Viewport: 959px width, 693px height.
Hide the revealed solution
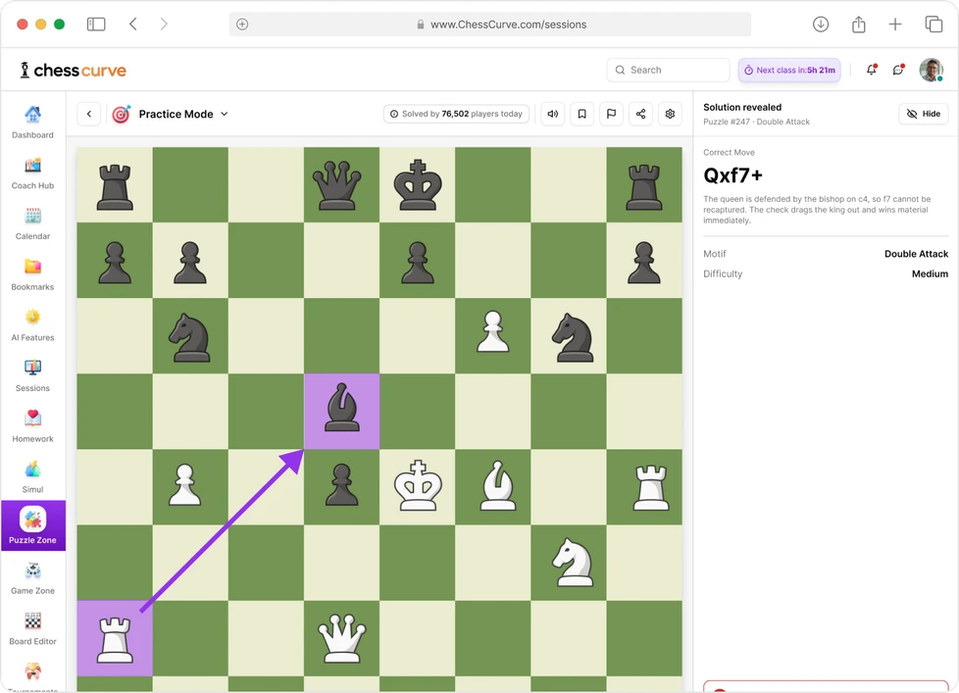click(924, 114)
